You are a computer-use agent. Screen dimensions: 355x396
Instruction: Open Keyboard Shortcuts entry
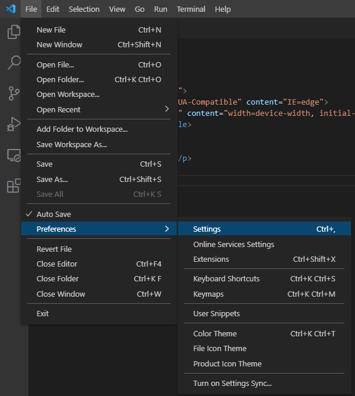264,279
